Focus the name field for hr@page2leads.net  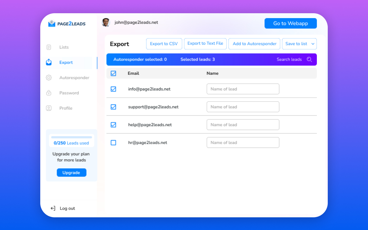243,143
